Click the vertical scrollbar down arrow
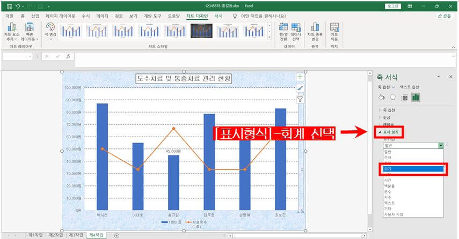459x239 pixels. point(370,229)
